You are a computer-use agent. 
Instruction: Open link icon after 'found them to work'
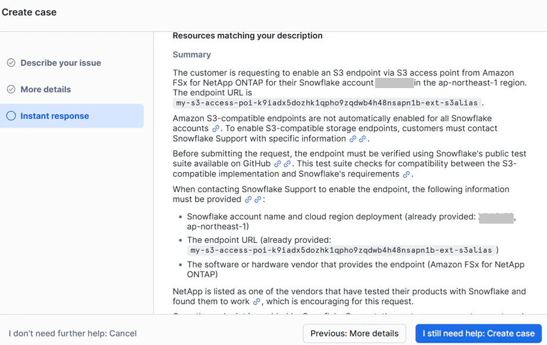point(256,302)
